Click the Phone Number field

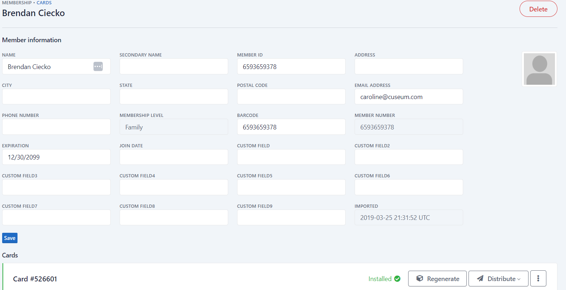[x=56, y=127]
